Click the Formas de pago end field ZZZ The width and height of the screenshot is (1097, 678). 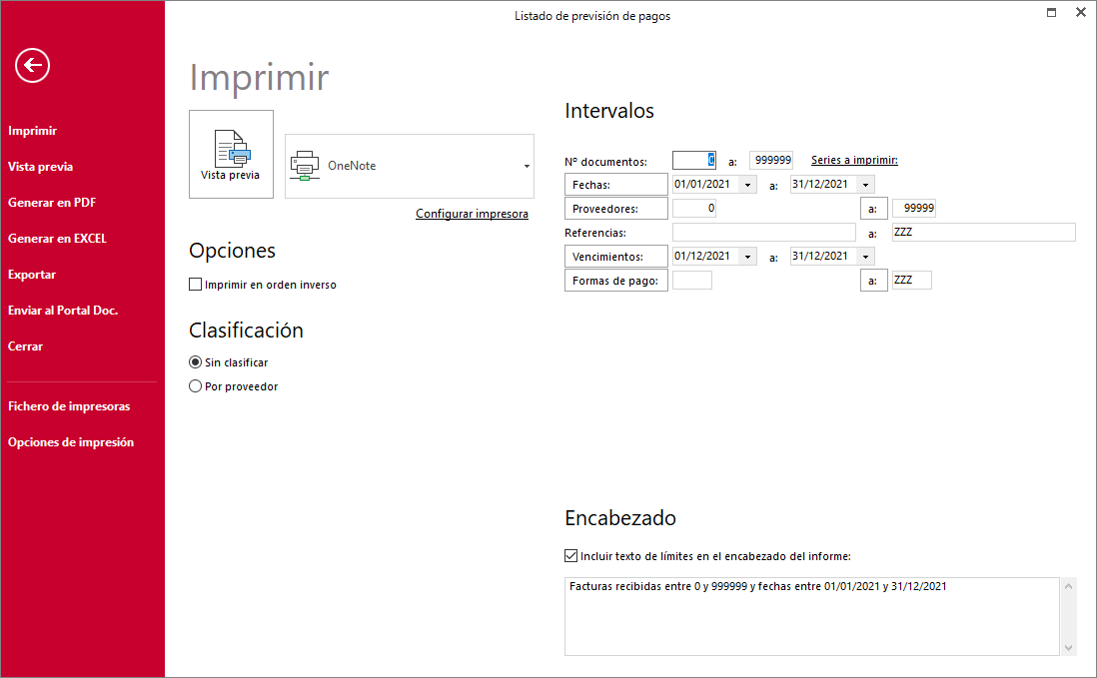[x=911, y=281]
